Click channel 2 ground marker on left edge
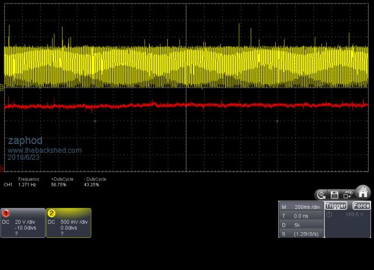The height and width of the screenshot is (270, 374). [2, 87]
